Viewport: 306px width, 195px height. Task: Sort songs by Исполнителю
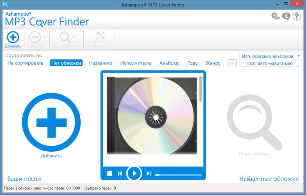tap(136, 63)
